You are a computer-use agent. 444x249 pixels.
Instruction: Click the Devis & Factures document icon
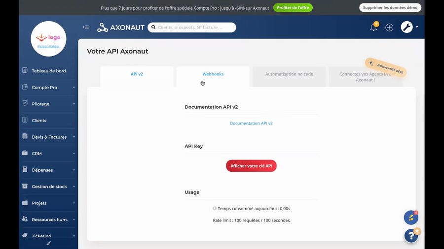[x=25, y=136]
